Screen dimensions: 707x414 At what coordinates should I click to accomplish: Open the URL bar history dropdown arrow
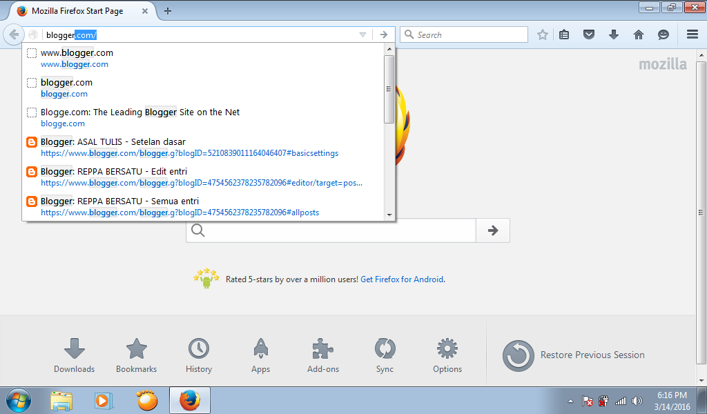pos(362,34)
